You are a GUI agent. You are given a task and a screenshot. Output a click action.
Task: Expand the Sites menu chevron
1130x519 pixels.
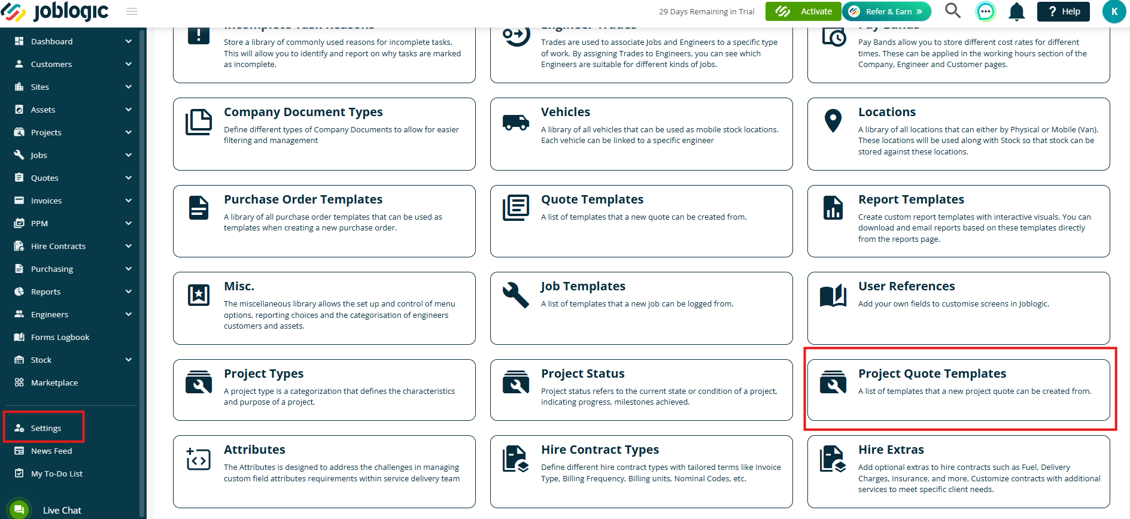tap(129, 87)
